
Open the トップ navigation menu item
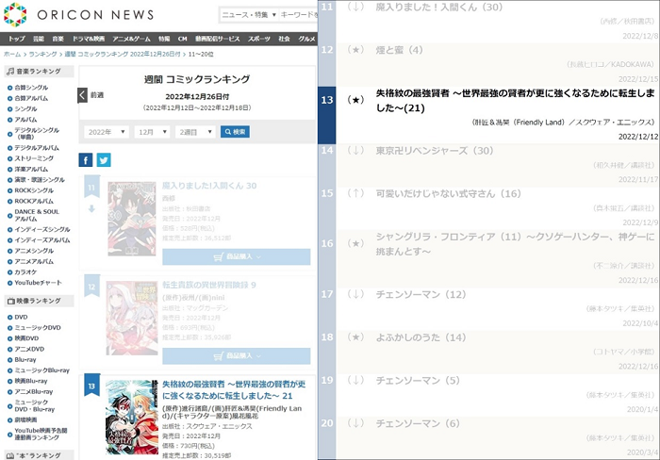point(17,39)
